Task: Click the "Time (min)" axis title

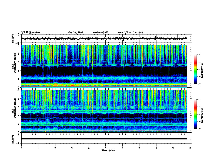Action: (108, 151)
